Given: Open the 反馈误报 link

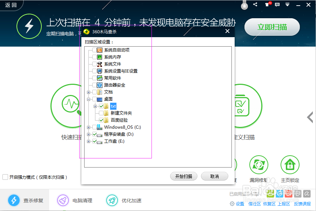Looking at the screenshot, I should tap(302, 204).
